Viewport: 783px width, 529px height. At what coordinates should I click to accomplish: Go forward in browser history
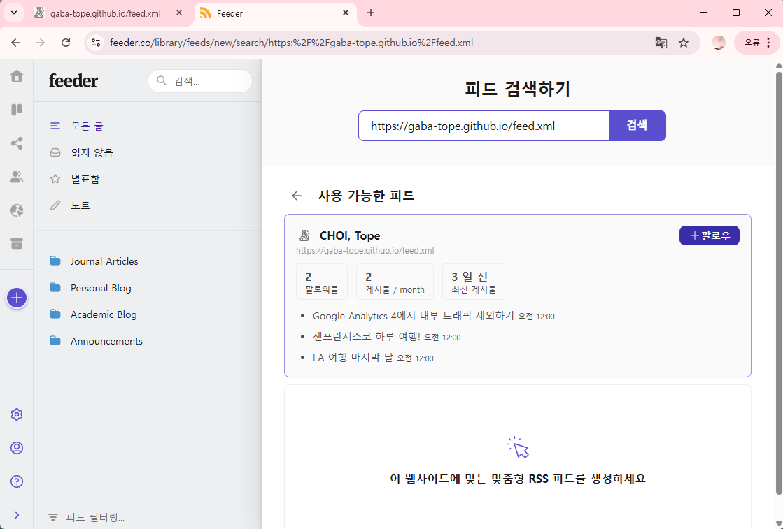[x=41, y=43]
